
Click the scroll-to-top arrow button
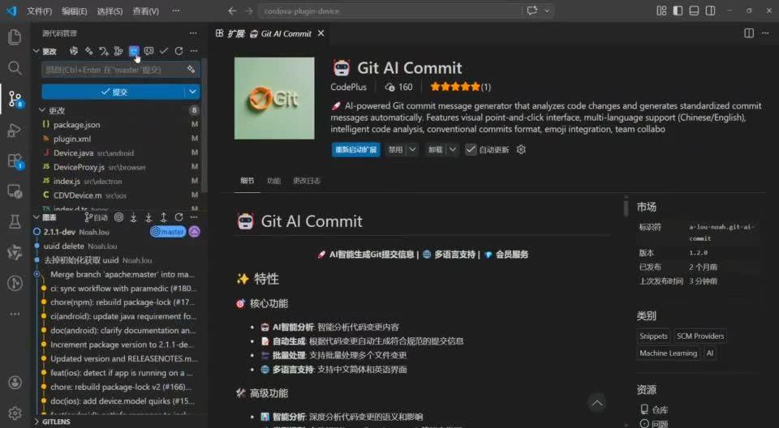[597, 403]
